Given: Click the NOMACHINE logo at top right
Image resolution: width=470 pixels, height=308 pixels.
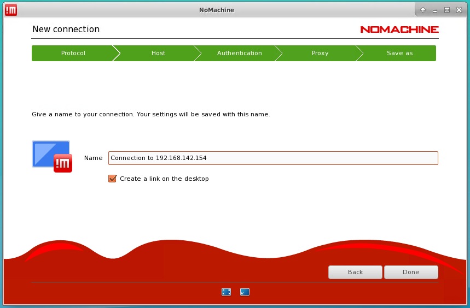Looking at the screenshot, I should 399,29.
